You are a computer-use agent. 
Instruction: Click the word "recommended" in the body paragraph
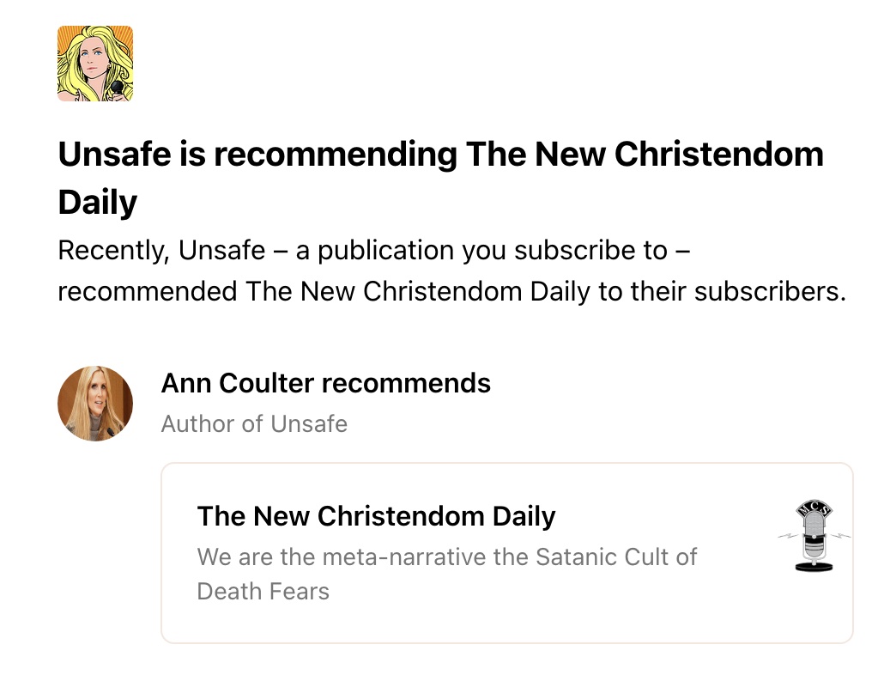click(x=147, y=291)
